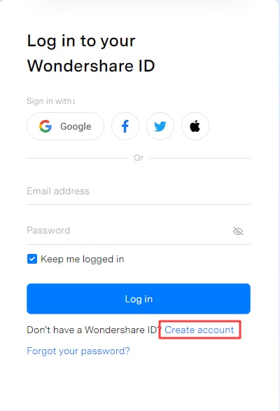The width and height of the screenshot is (280, 411).
Task: Click the "Log in to your" heading line
Action: point(81,41)
